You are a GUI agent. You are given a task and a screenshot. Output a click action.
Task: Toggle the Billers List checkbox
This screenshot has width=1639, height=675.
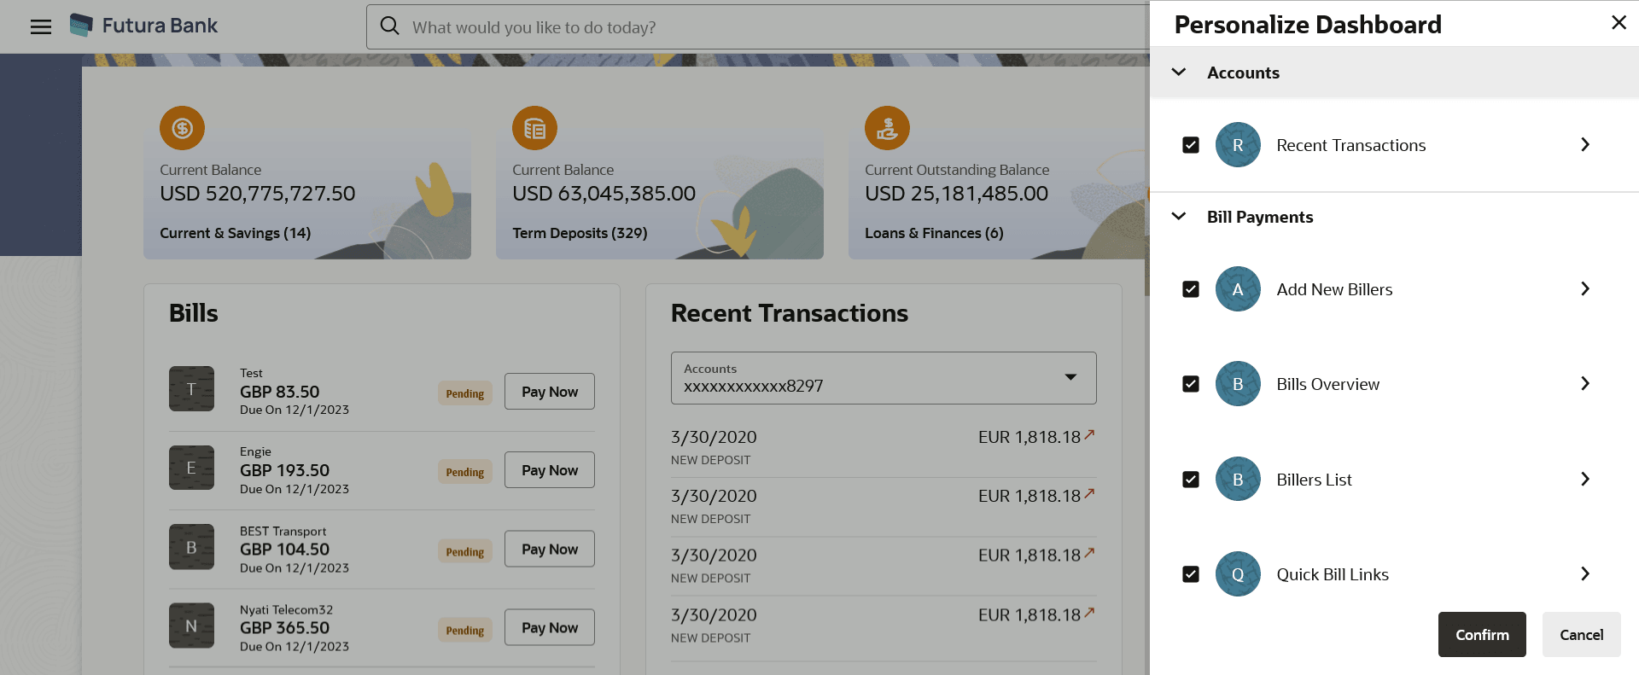tap(1191, 480)
